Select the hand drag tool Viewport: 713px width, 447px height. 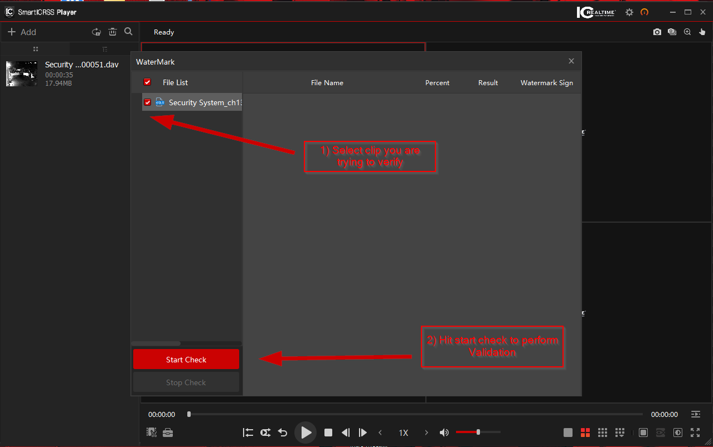[702, 32]
